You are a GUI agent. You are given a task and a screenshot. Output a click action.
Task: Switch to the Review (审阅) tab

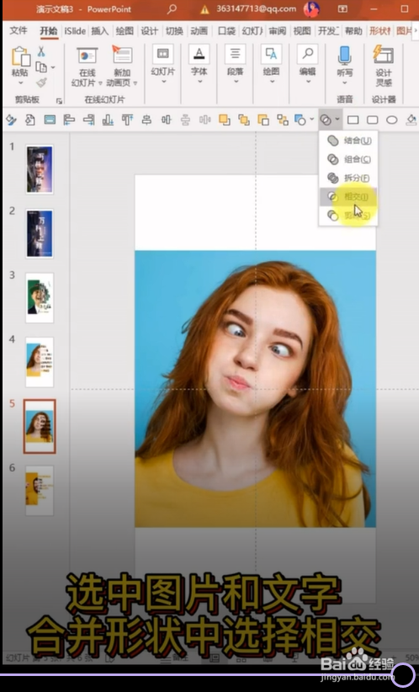click(278, 31)
